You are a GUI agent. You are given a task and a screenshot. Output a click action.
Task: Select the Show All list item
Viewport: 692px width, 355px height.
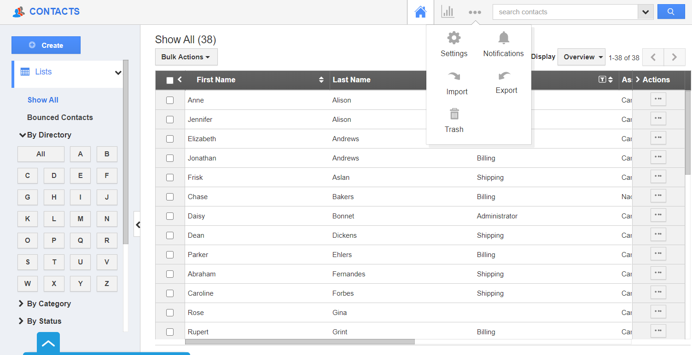point(43,100)
